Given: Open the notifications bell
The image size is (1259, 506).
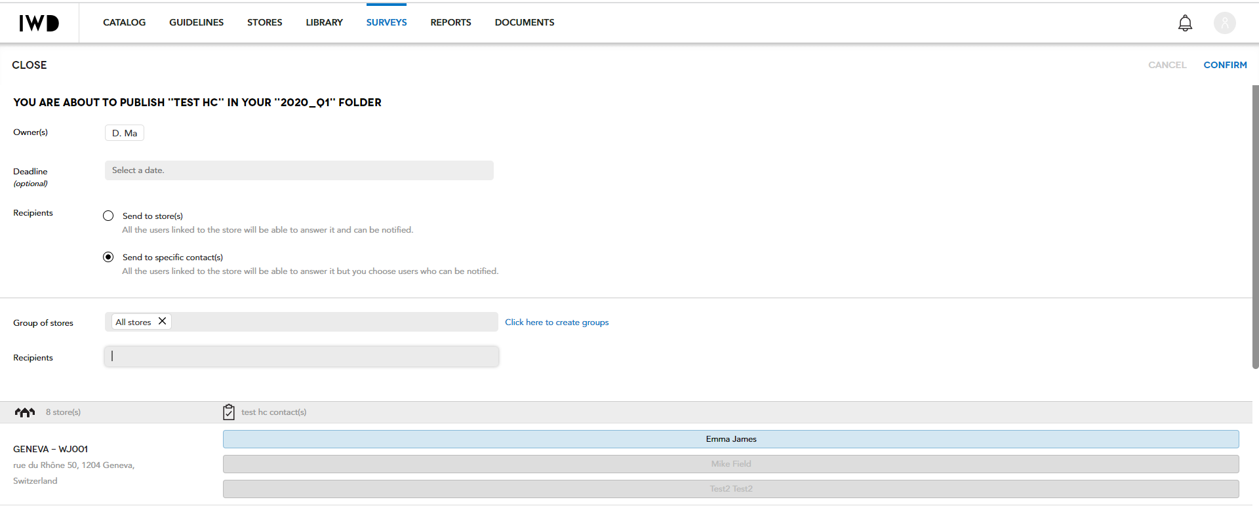Looking at the screenshot, I should pyautogui.click(x=1185, y=23).
